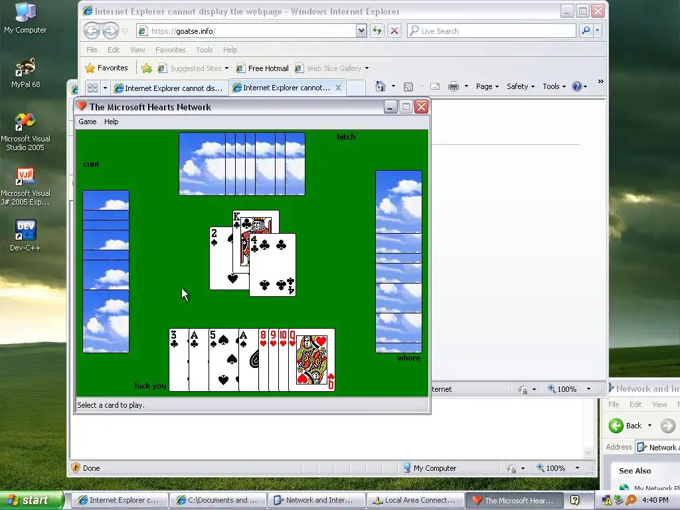Close the active Internet Explorer cannot... tab
Screen dimensions: 680x510
point(338,88)
